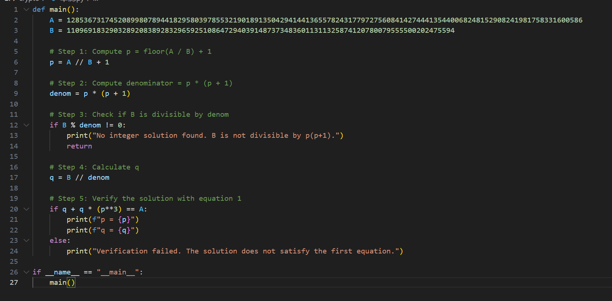Select line 2 via its line number
This screenshot has height=301, width=612.
coord(16,20)
